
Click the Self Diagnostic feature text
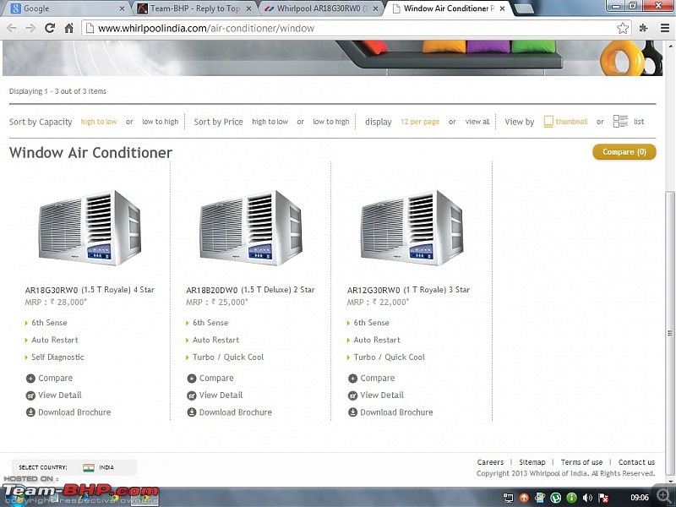pyautogui.click(x=57, y=357)
